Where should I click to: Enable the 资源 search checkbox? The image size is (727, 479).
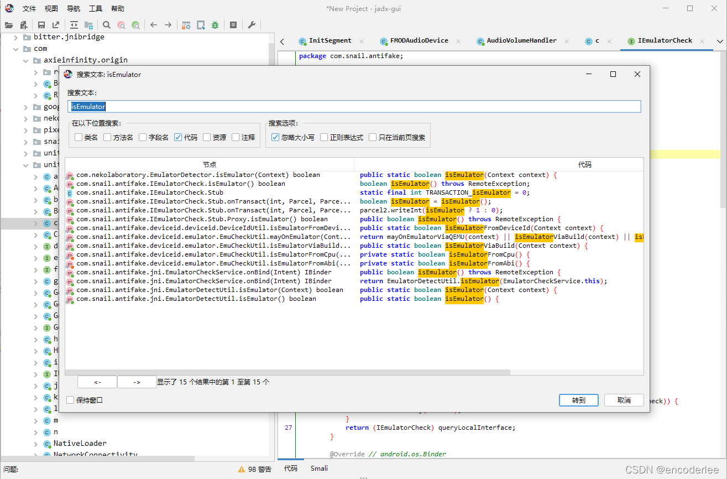(207, 137)
